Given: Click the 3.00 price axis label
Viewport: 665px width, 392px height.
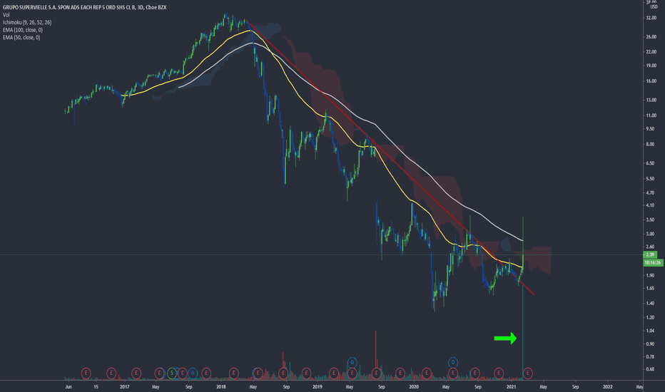Looking at the screenshot, I should [x=650, y=234].
